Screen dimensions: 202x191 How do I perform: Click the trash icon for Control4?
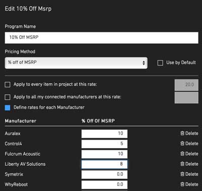(182, 144)
